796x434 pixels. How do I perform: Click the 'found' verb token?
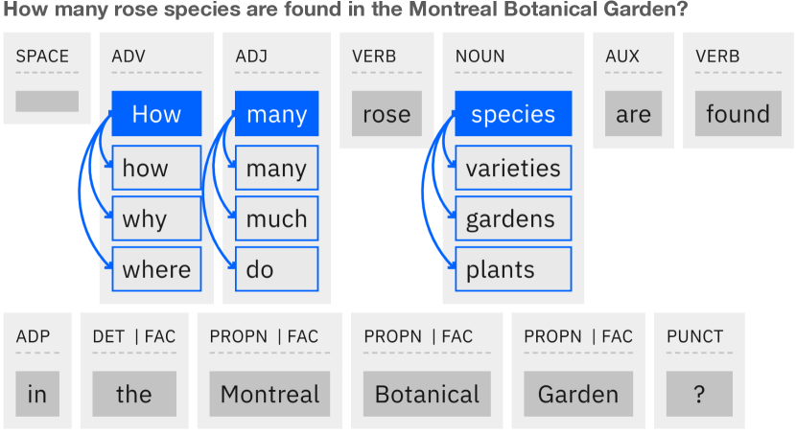[x=738, y=114]
